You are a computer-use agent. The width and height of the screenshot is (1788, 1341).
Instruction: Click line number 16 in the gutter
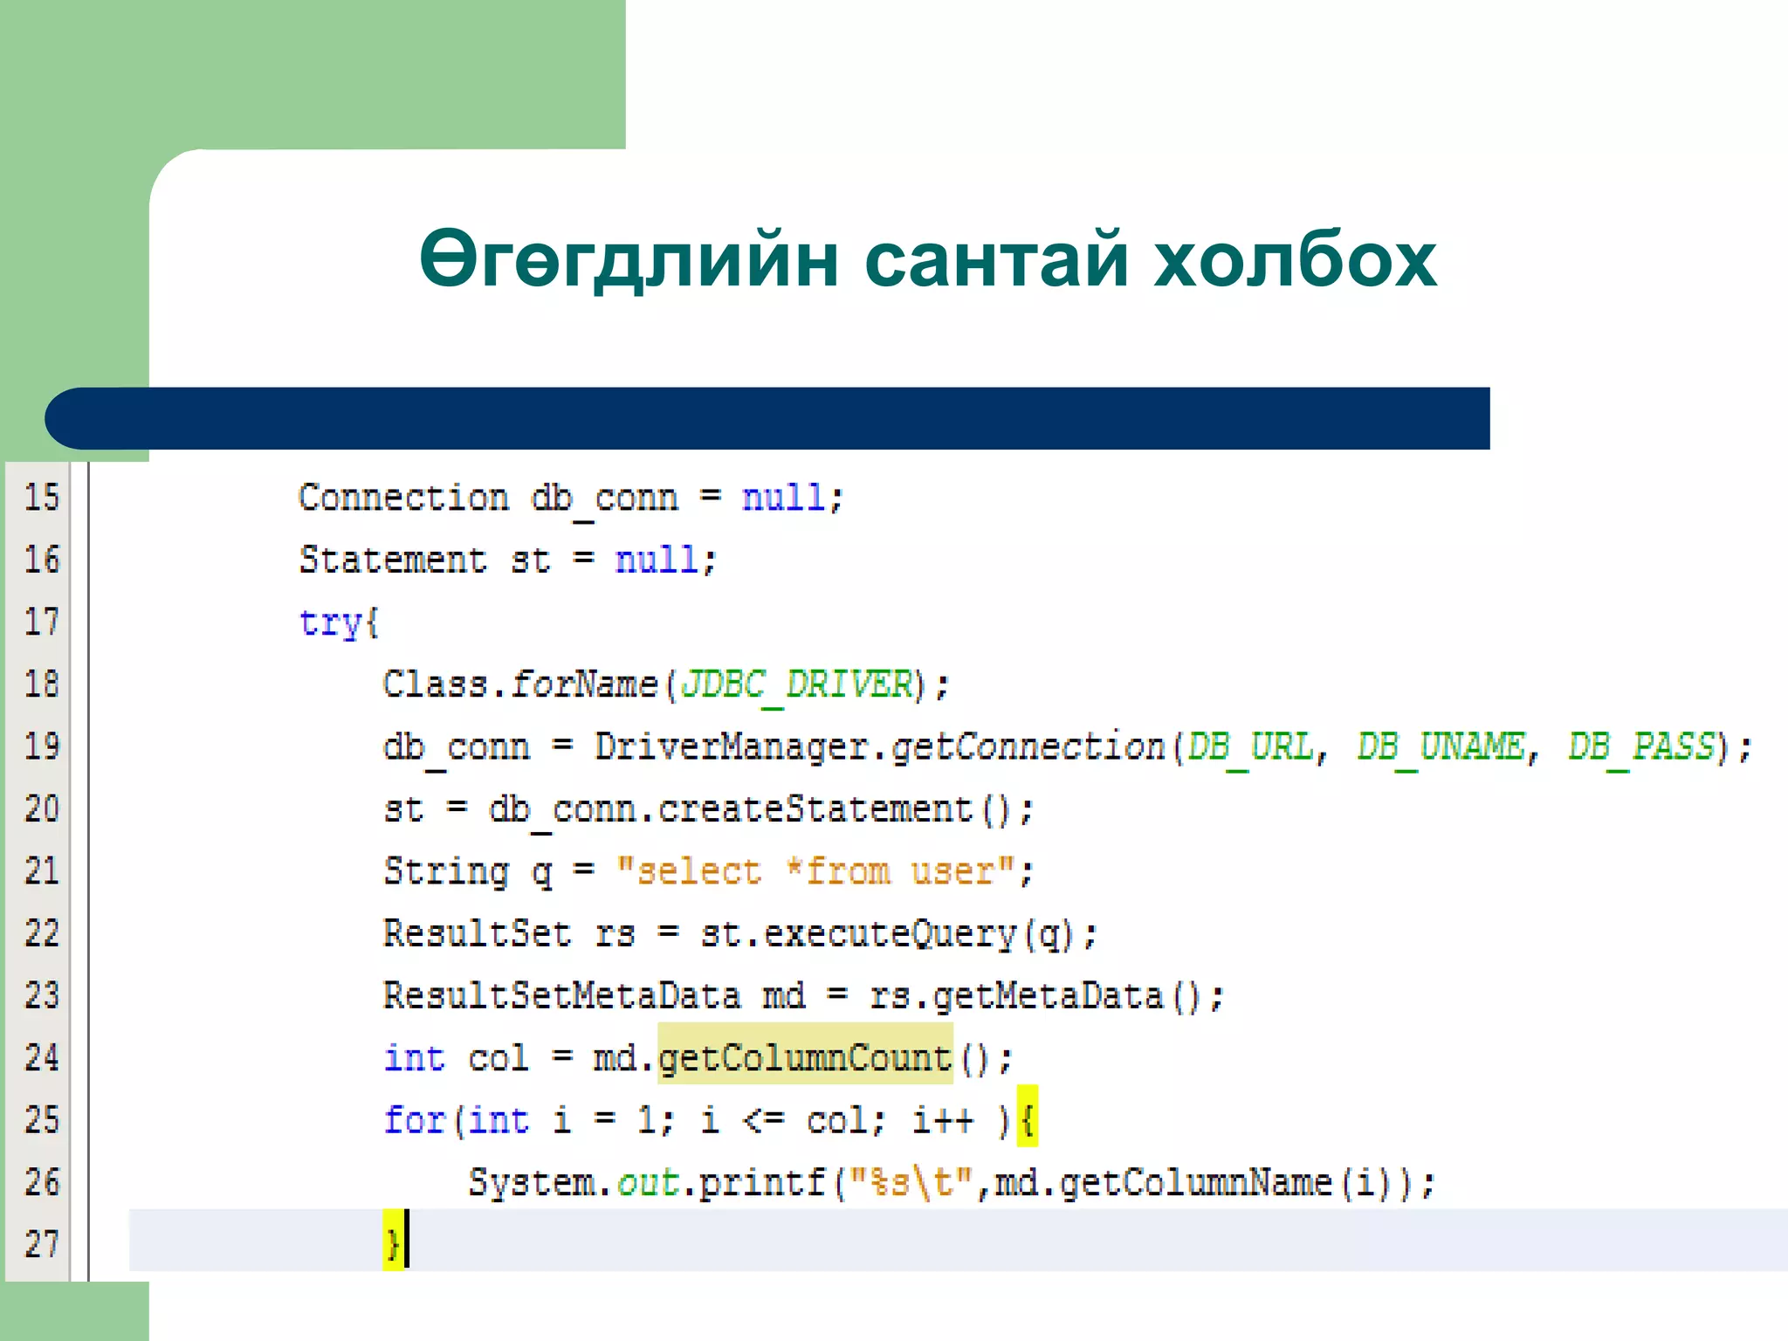(42, 559)
